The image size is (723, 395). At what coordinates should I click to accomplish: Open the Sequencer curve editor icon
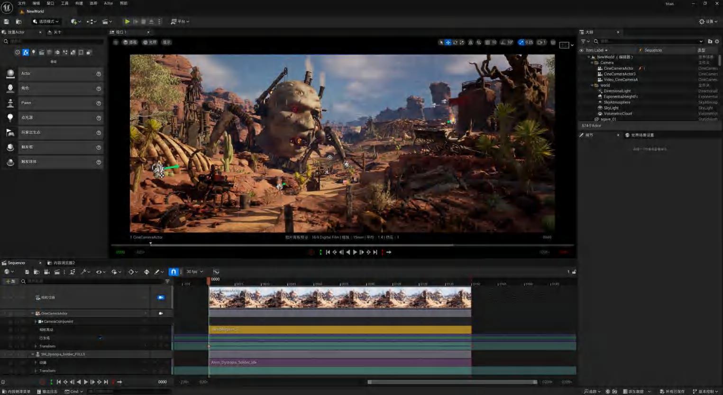tap(216, 272)
